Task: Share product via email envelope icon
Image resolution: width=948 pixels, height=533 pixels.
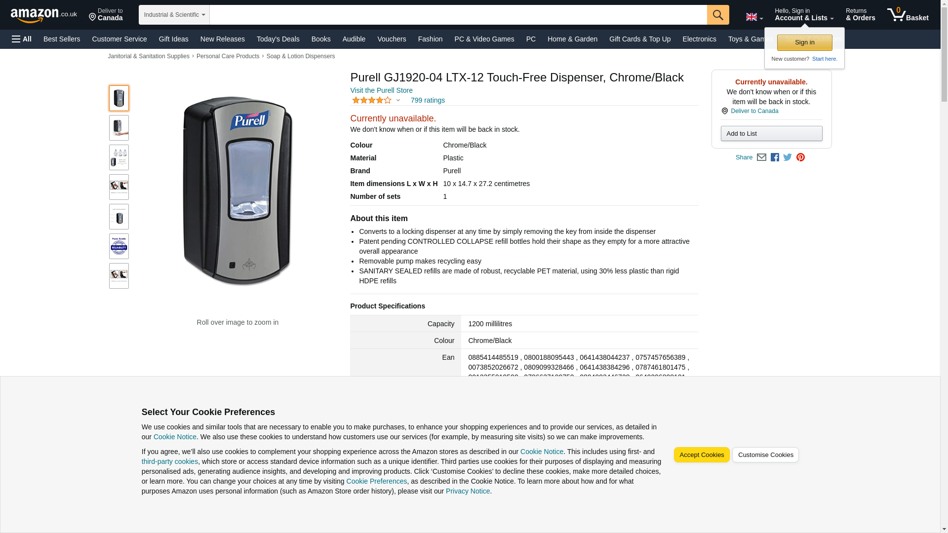Action: click(x=761, y=157)
